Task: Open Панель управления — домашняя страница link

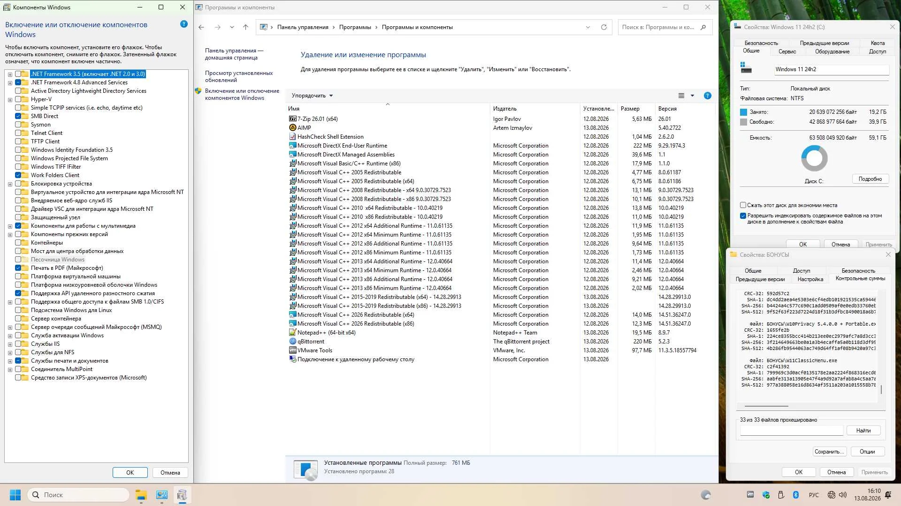Action: pyautogui.click(x=234, y=54)
